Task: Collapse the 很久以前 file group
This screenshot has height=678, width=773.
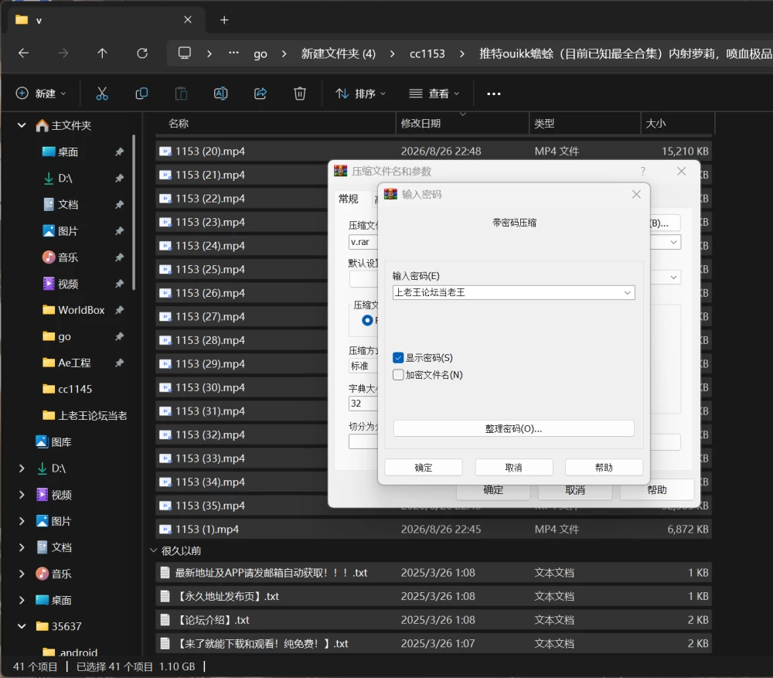Action: pos(153,550)
